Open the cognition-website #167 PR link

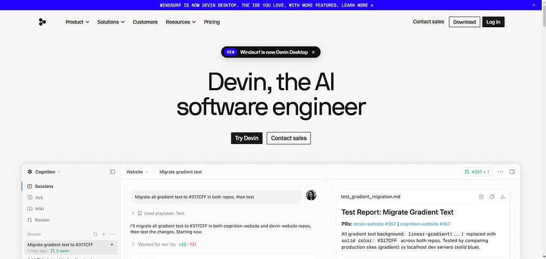click(425, 224)
